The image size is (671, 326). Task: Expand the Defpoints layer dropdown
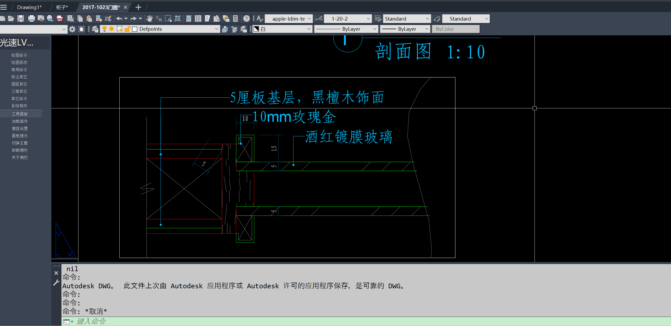[x=216, y=29]
